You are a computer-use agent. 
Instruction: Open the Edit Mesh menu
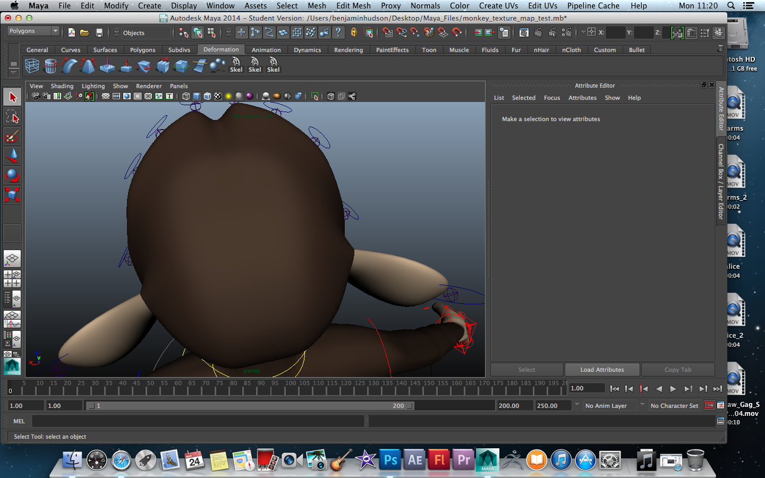(x=353, y=6)
